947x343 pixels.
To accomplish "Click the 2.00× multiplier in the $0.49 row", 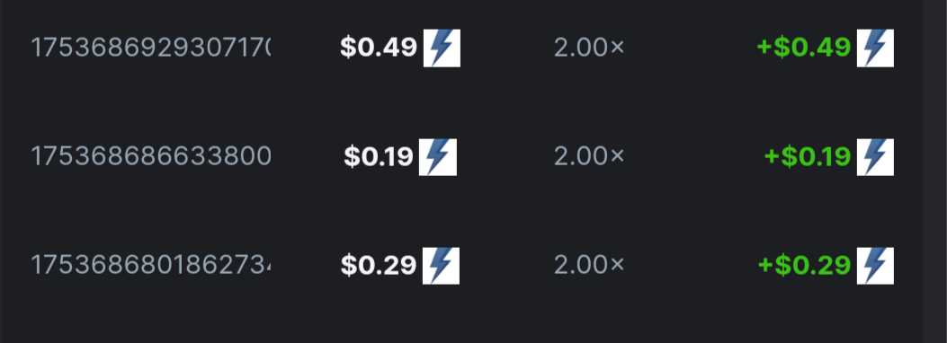I will pos(589,48).
